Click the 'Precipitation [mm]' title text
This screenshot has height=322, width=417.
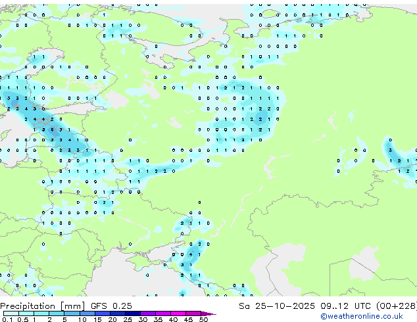tap(43, 306)
